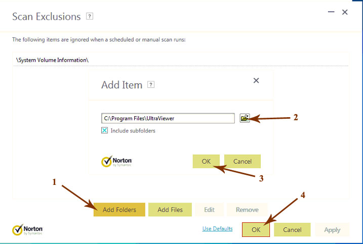Screen dimensions: 363x244
Task: Close the Scan Exclusions window
Action: 345,12
